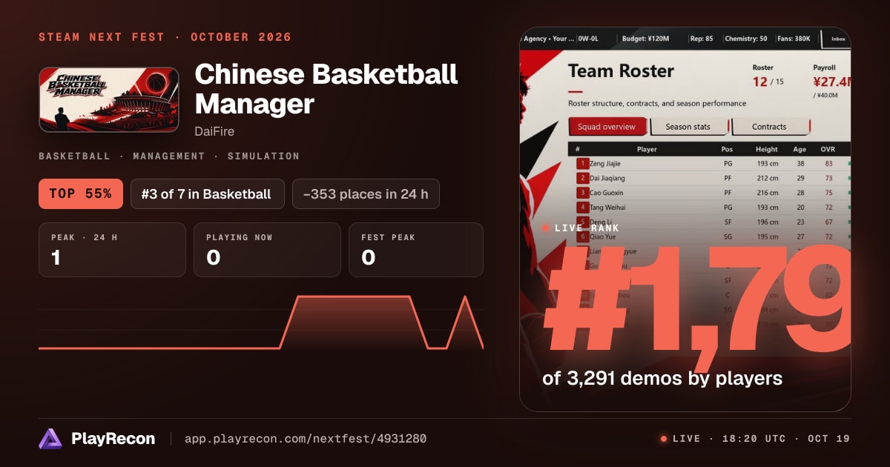Click the Player column header

(647, 149)
